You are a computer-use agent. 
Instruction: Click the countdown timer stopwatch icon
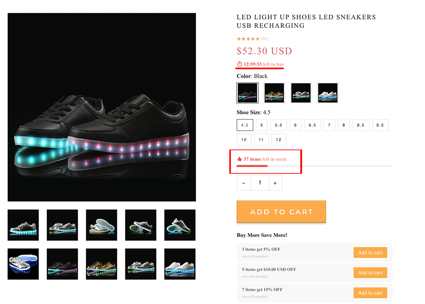click(239, 64)
